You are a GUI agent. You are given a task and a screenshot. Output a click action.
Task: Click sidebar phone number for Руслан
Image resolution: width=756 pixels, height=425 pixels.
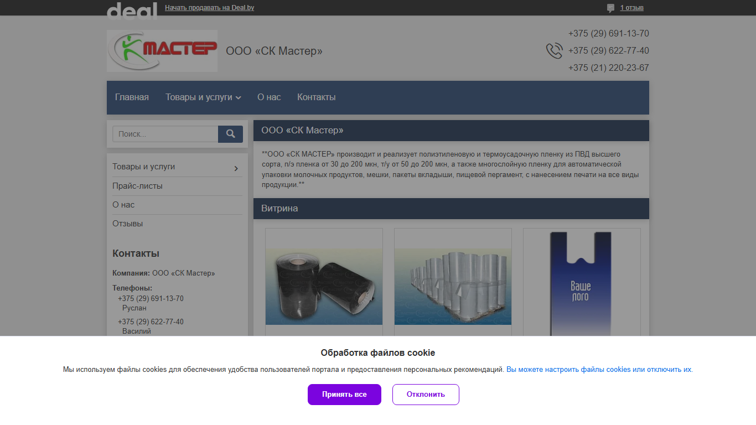point(151,299)
